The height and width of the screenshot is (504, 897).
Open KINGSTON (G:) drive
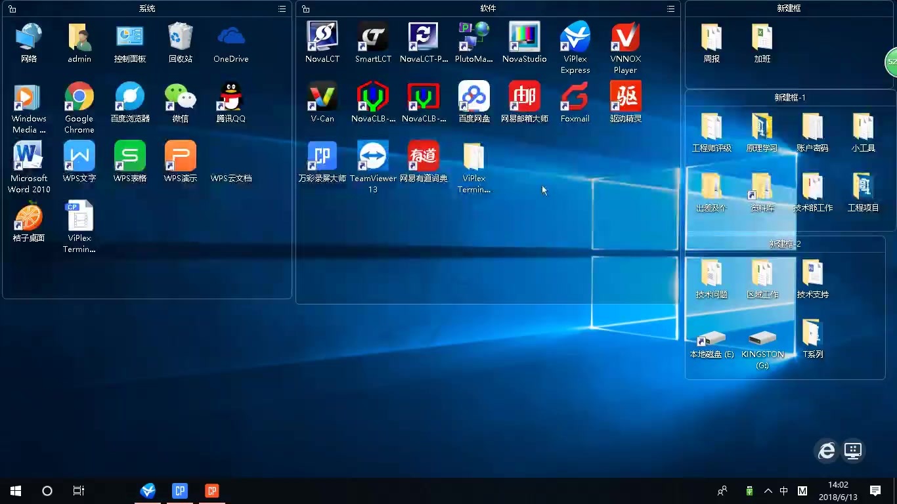(762, 337)
